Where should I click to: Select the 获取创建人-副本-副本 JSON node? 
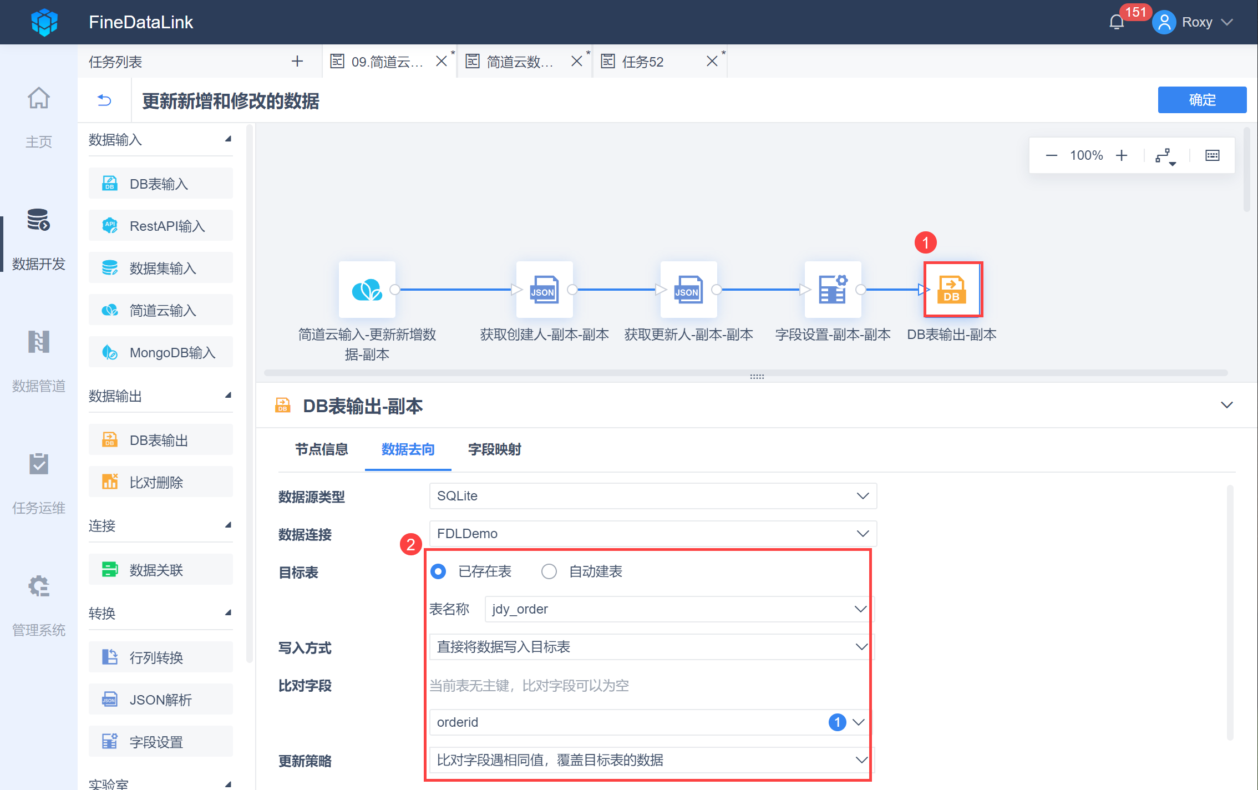545,290
